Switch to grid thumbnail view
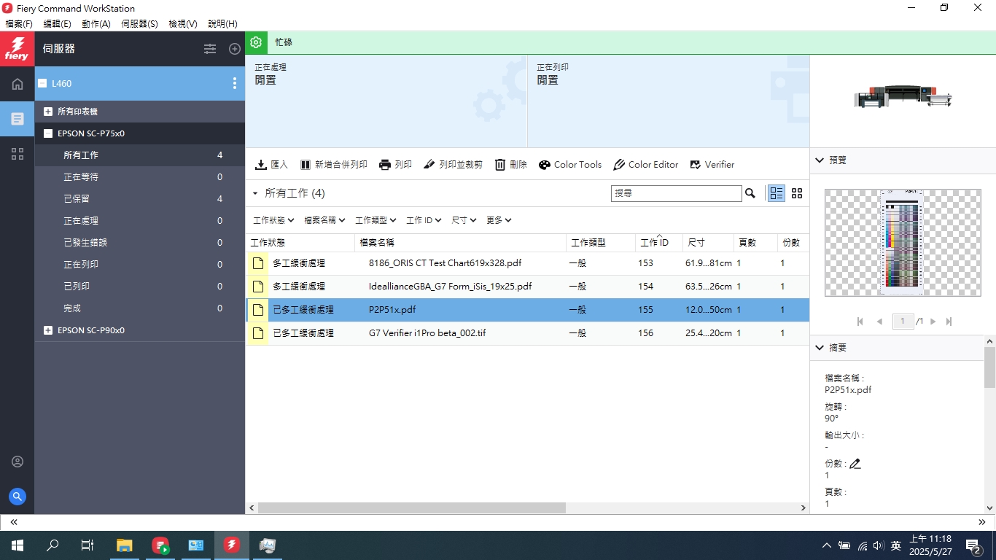996x560 pixels. pos(797,193)
